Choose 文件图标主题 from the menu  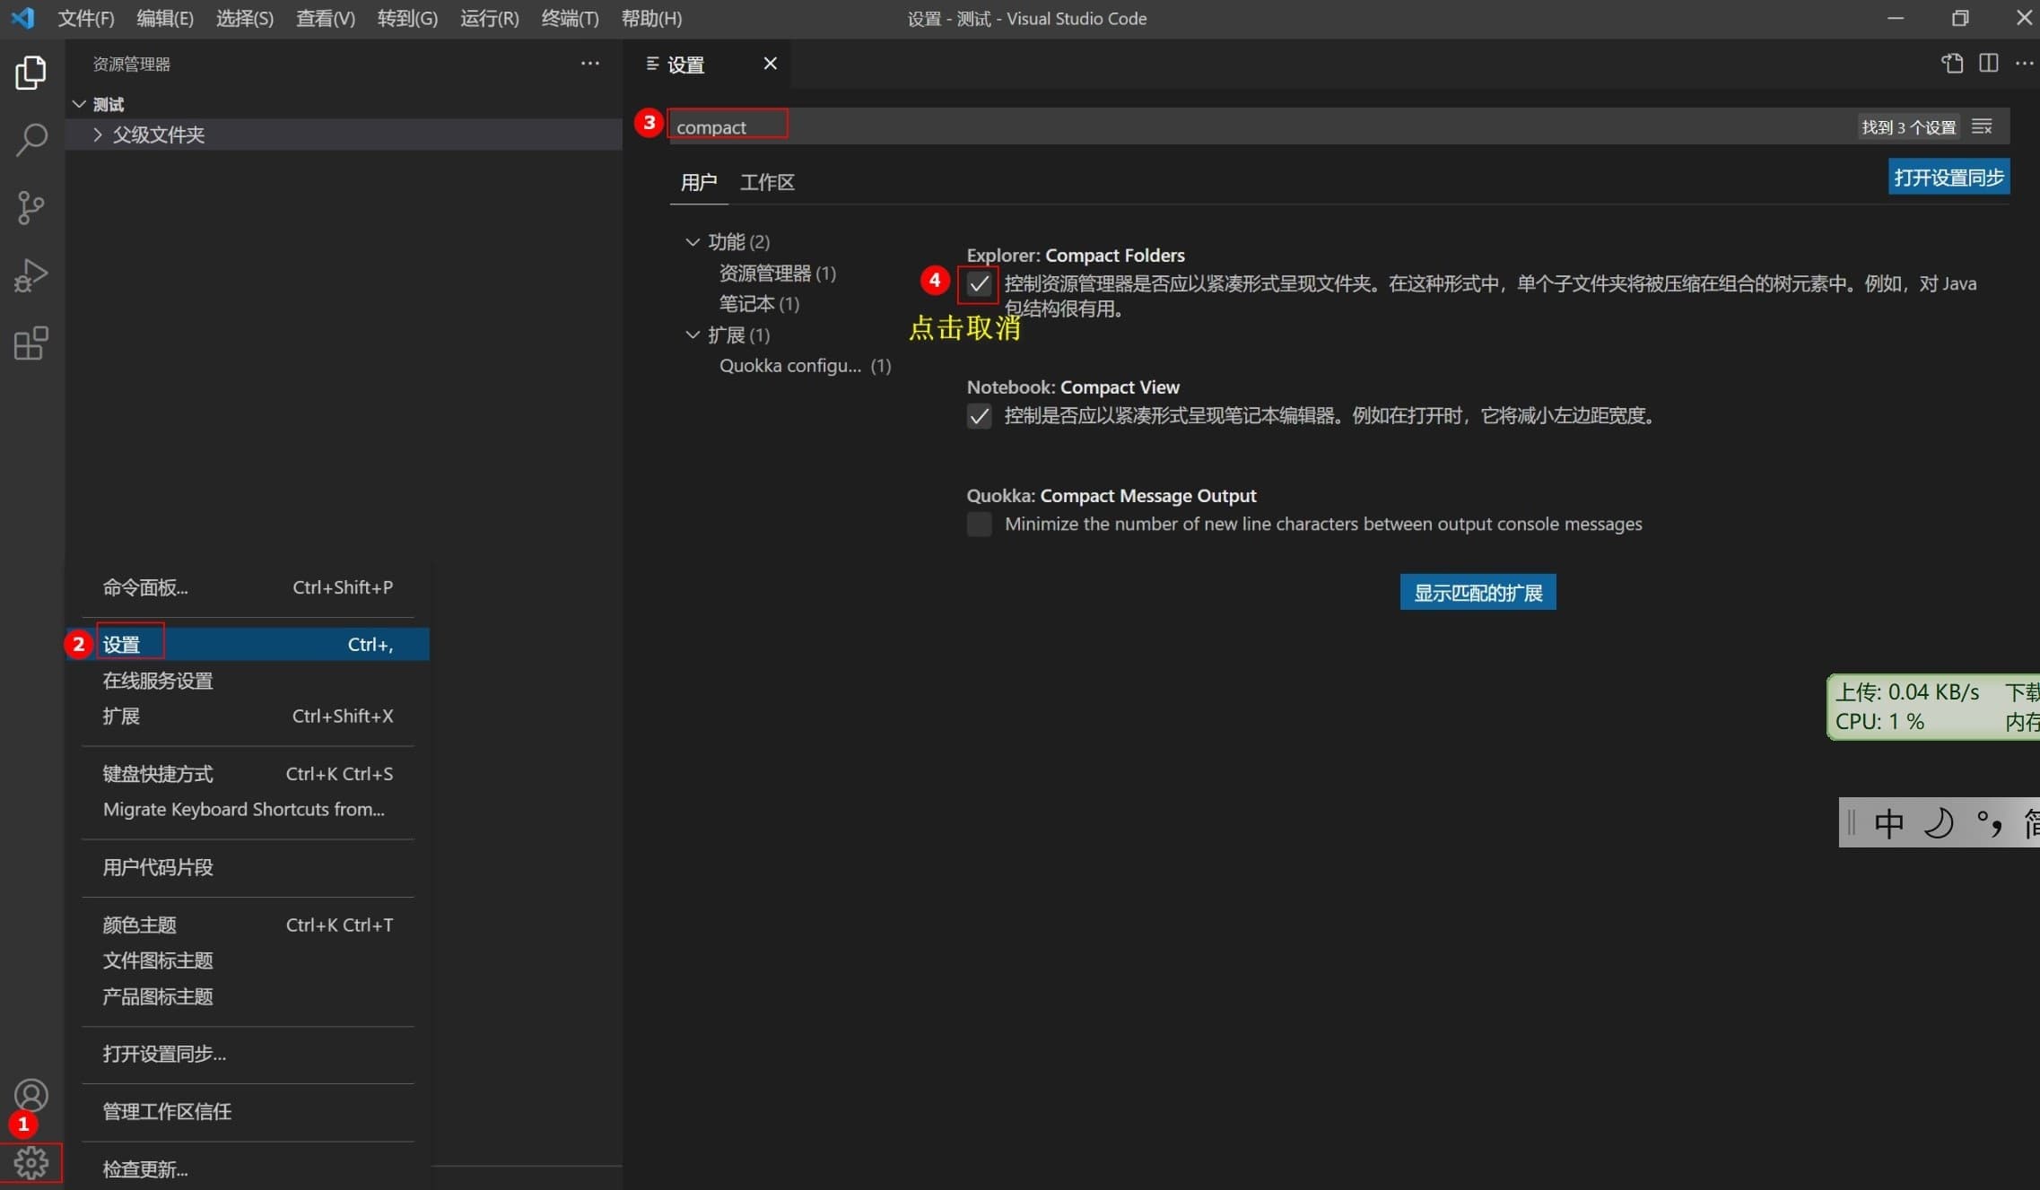click(x=248, y=960)
